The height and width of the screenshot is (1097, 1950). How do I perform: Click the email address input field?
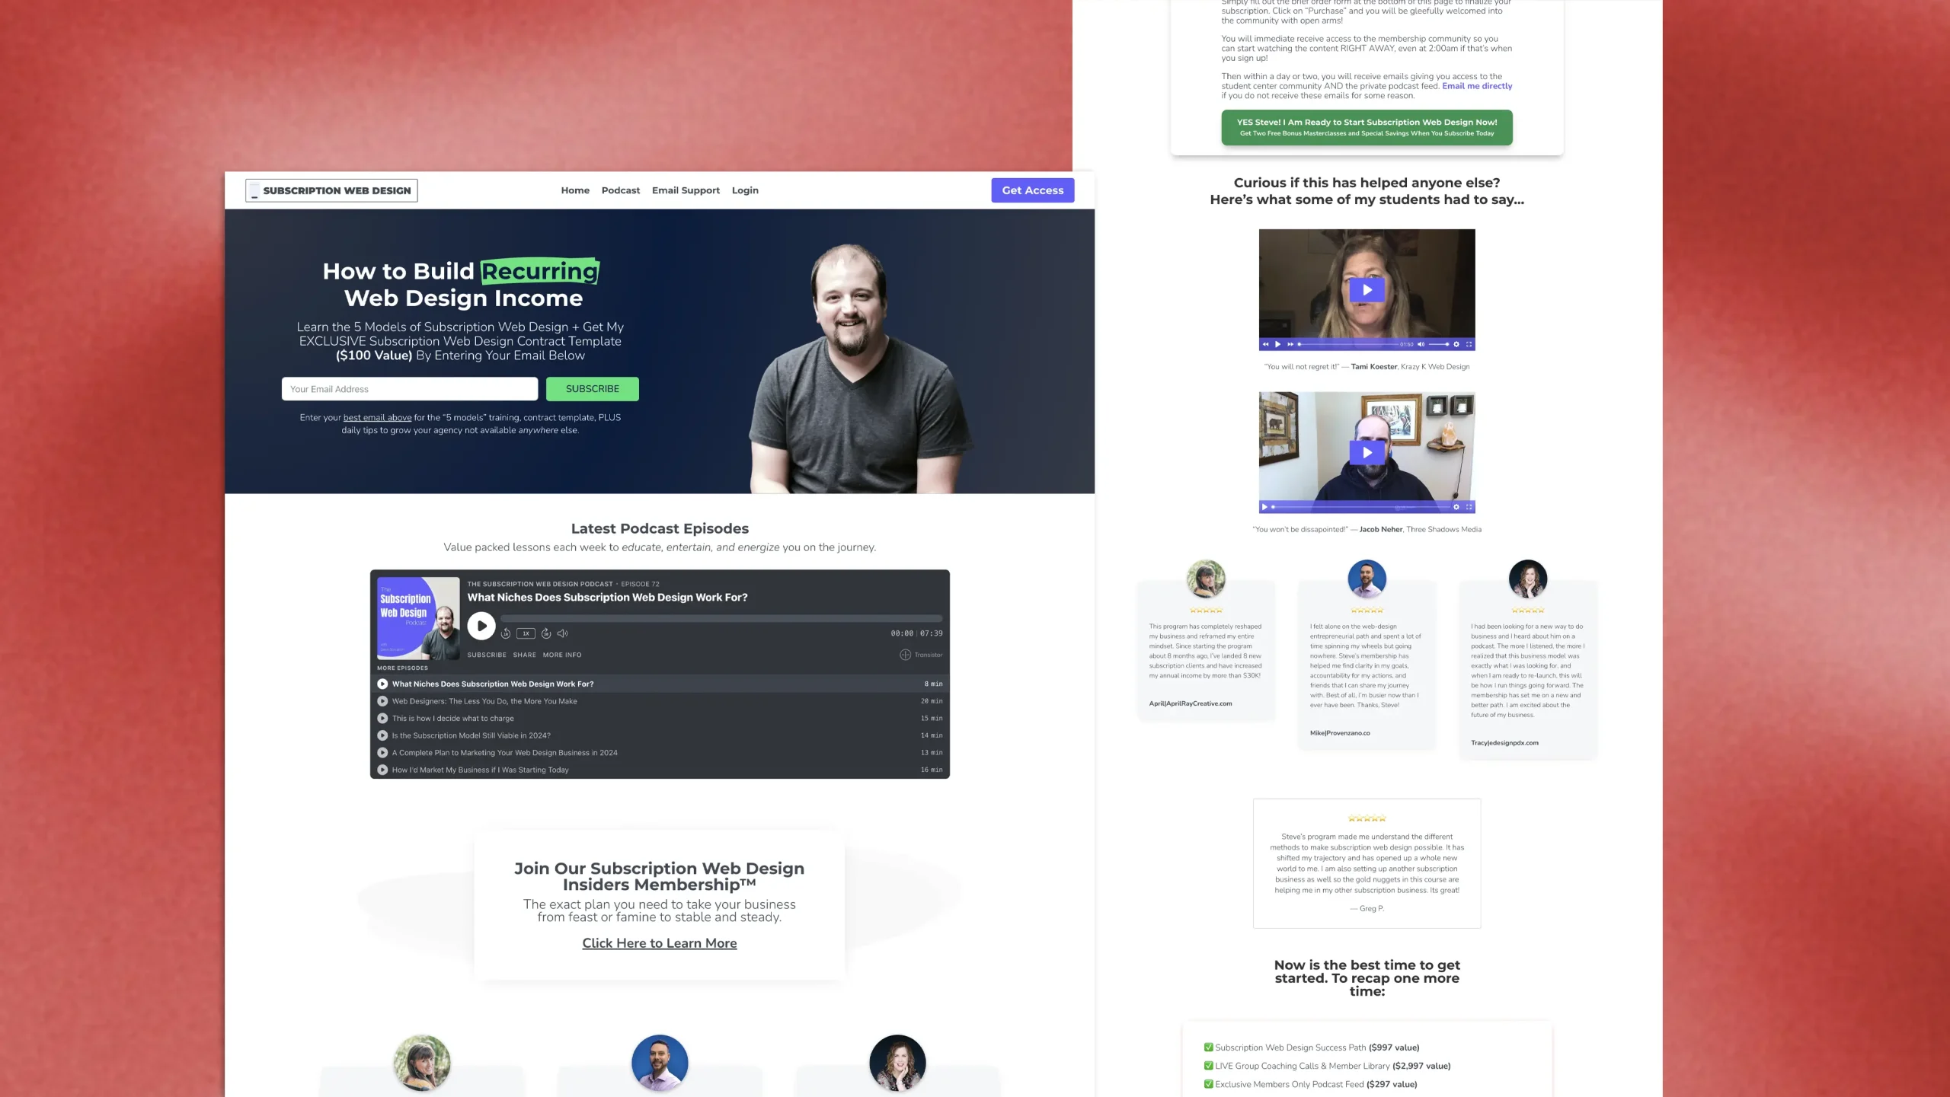click(x=408, y=388)
